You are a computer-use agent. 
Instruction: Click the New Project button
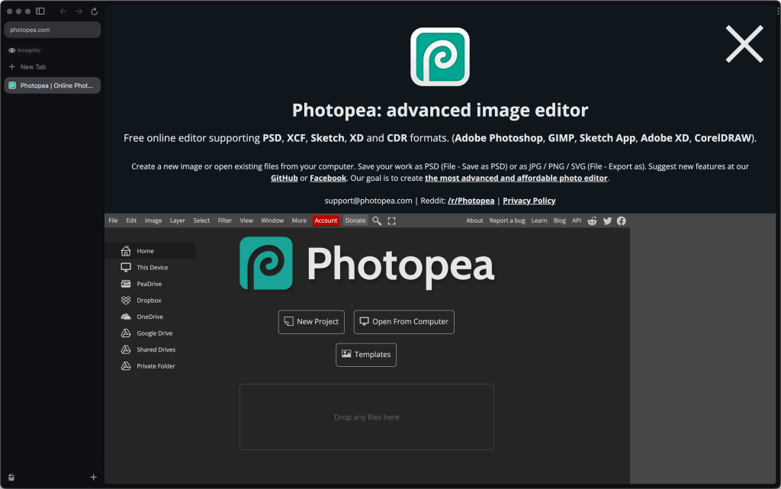coord(311,322)
